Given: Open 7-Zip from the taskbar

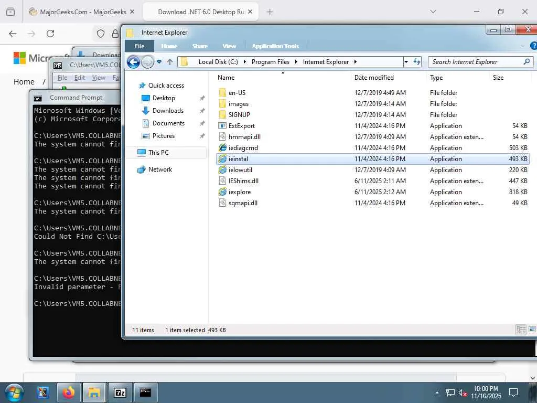Looking at the screenshot, I should point(120,393).
